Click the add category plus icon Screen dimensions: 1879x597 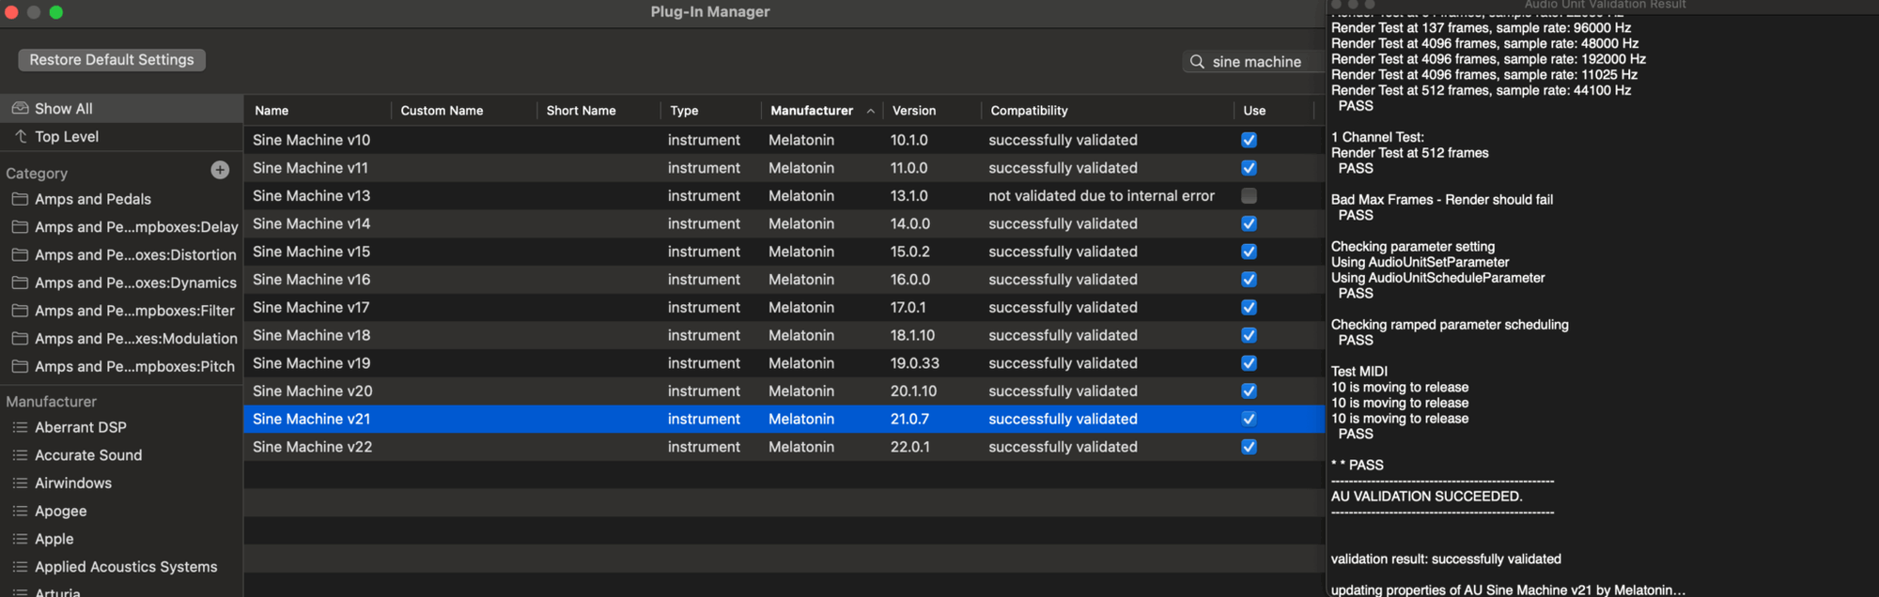(220, 170)
